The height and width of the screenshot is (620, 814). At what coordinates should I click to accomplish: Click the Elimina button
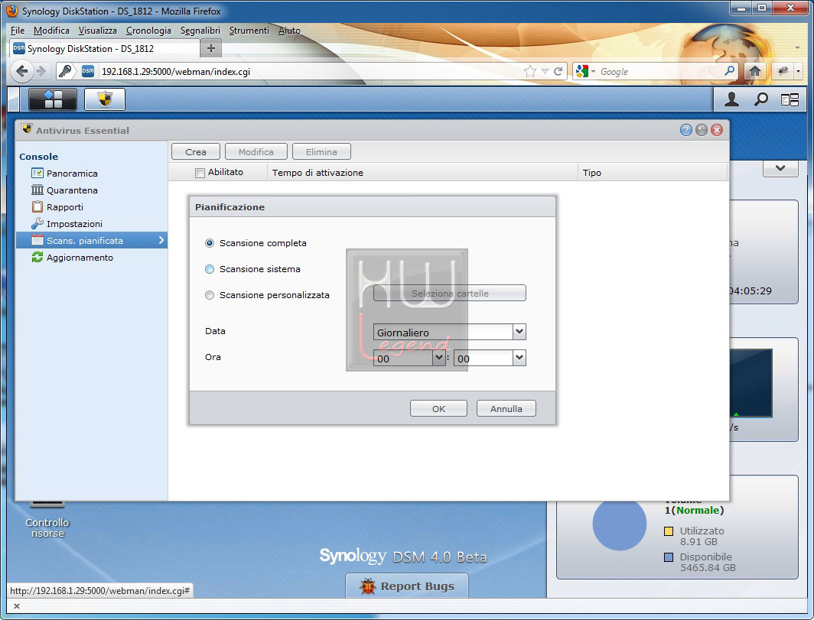[x=321, y=152]
